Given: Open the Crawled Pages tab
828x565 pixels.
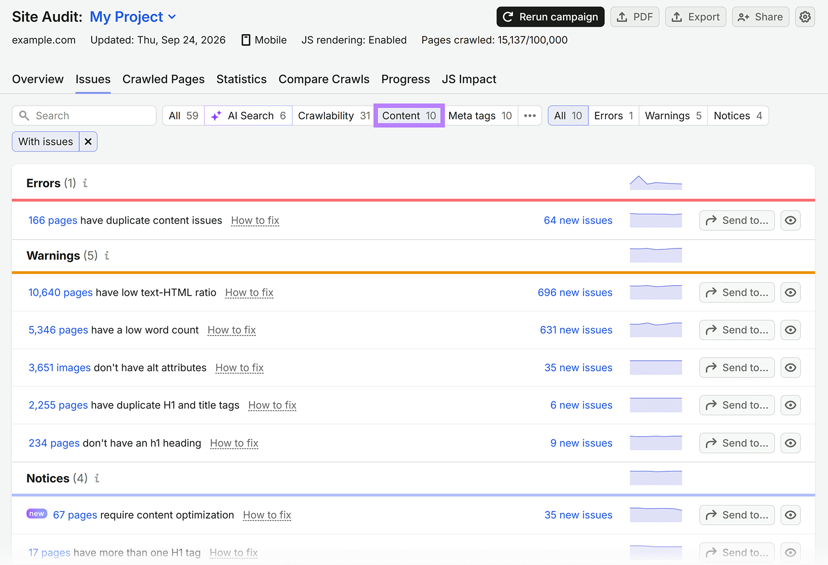Looking at the screenshot, I should point(164,79).
